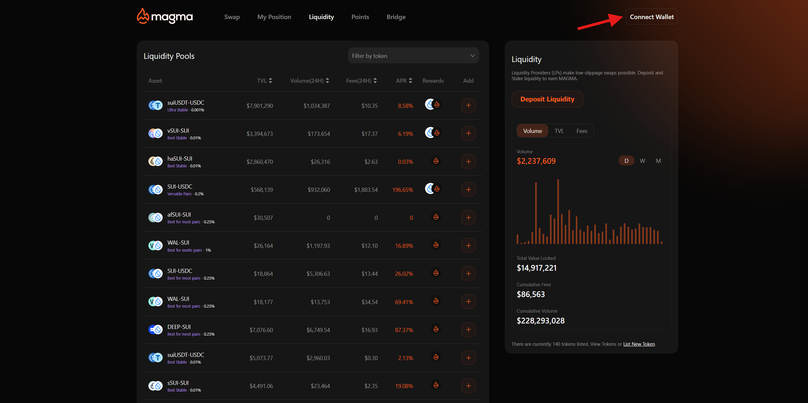Open the Filter by token dropdown
The width and height of the screenshot is (808, 403).
click(413, 56)
